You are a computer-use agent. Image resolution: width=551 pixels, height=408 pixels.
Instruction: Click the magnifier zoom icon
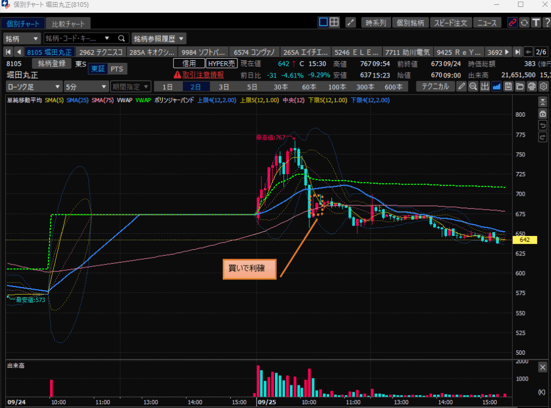point(473,87)
